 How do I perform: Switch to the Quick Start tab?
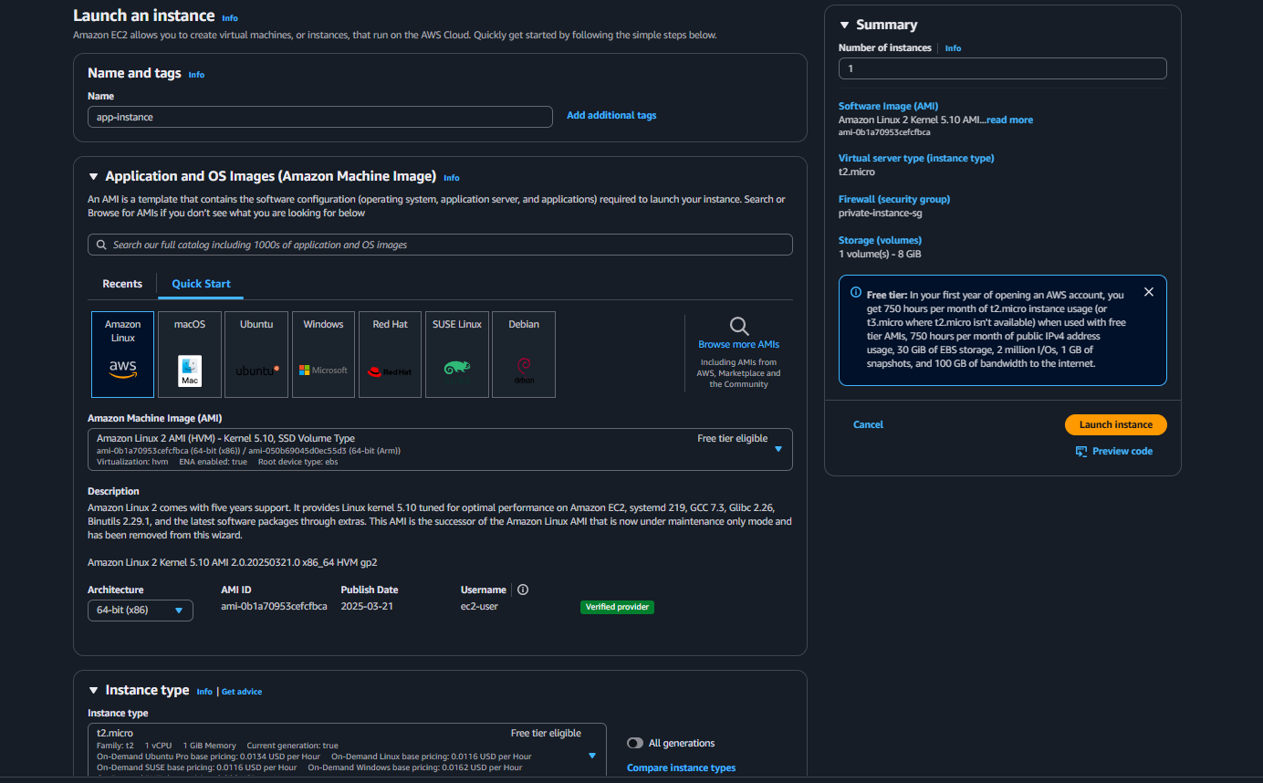pyautogui.click(x=201, y=284)
